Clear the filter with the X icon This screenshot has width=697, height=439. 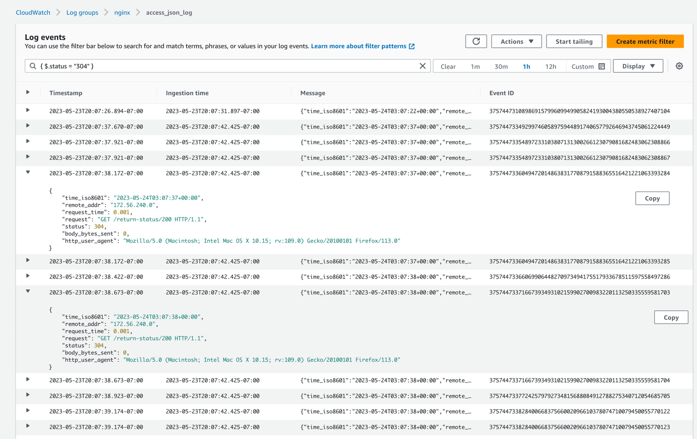tap(422, 66)
